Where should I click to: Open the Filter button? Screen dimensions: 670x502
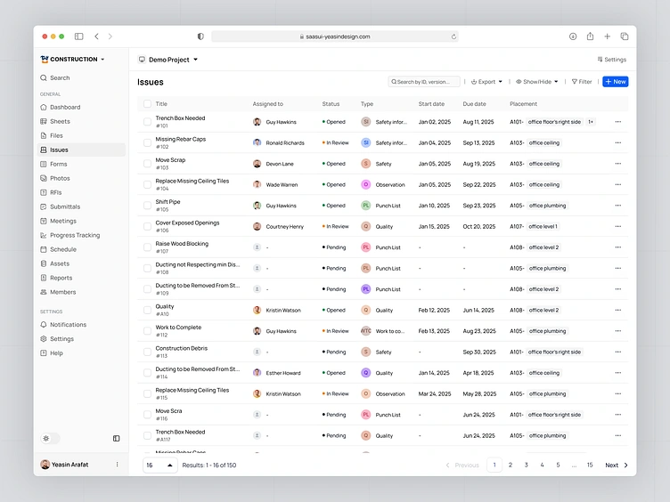pyautogui.click(x=582, y=82)
